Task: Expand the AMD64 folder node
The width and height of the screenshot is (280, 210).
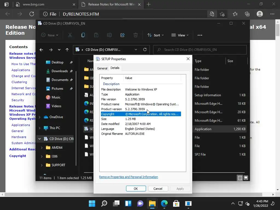Action: tap(42, 148)
